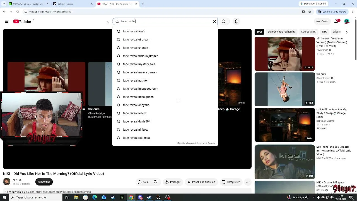This screenshot has height=201, width=357.
Task: Choose suggestion "face reveal foufa"
Action: pos(165,32)
